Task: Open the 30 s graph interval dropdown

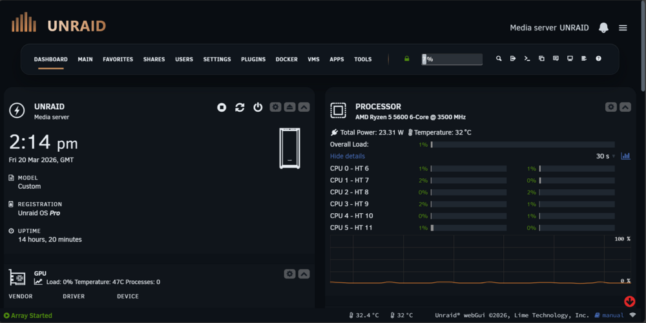Action: 606,156
